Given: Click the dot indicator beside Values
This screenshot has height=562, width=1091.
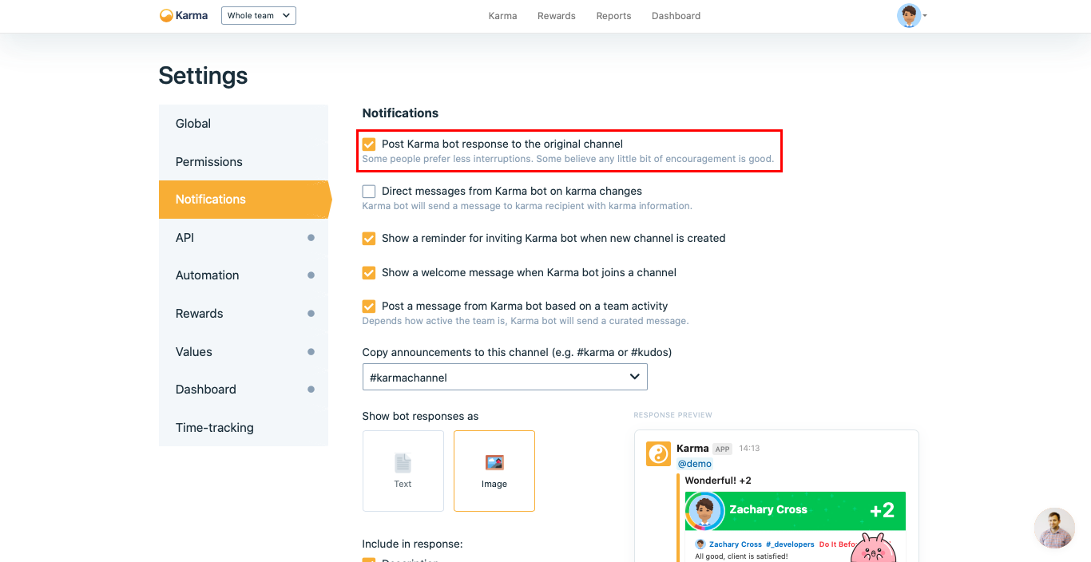Looking at the screenshot, I should click(x=311, y=351).
